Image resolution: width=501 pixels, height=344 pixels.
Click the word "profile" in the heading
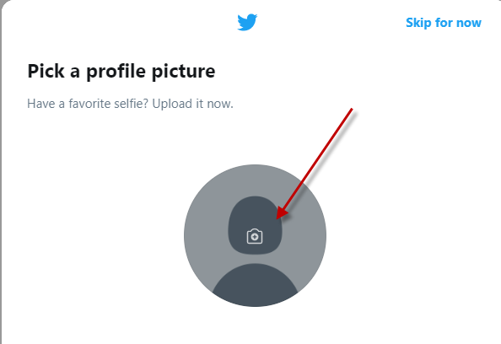point(117,71)
